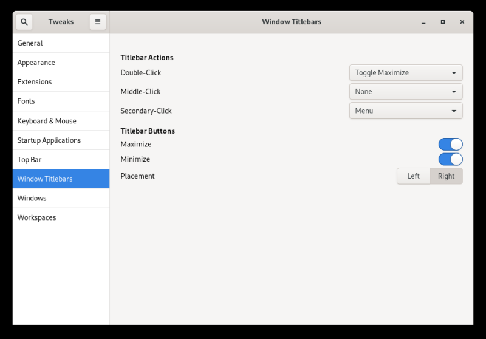Open the Secondary-Click action dropdown

[406, 111]
